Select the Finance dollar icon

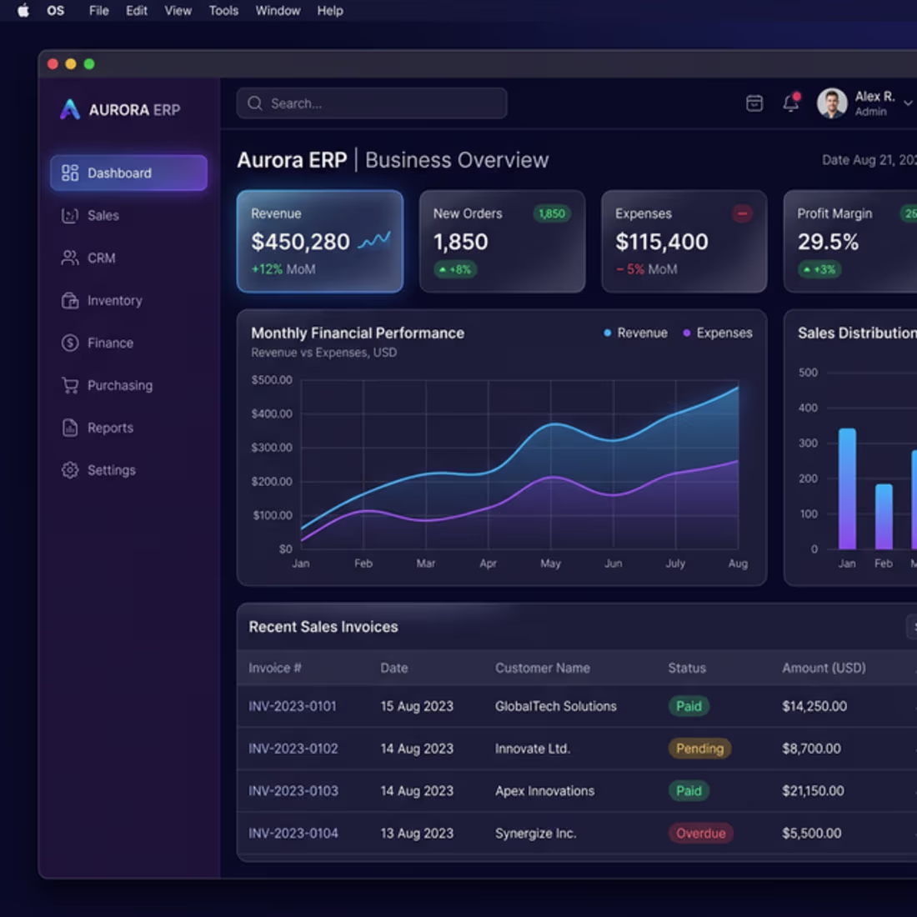(x=69, y=343)
